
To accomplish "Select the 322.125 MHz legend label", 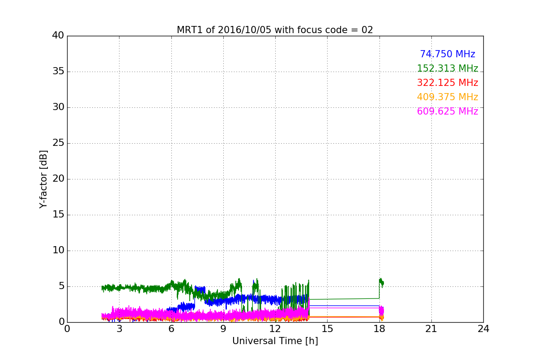I will point(447,83).
